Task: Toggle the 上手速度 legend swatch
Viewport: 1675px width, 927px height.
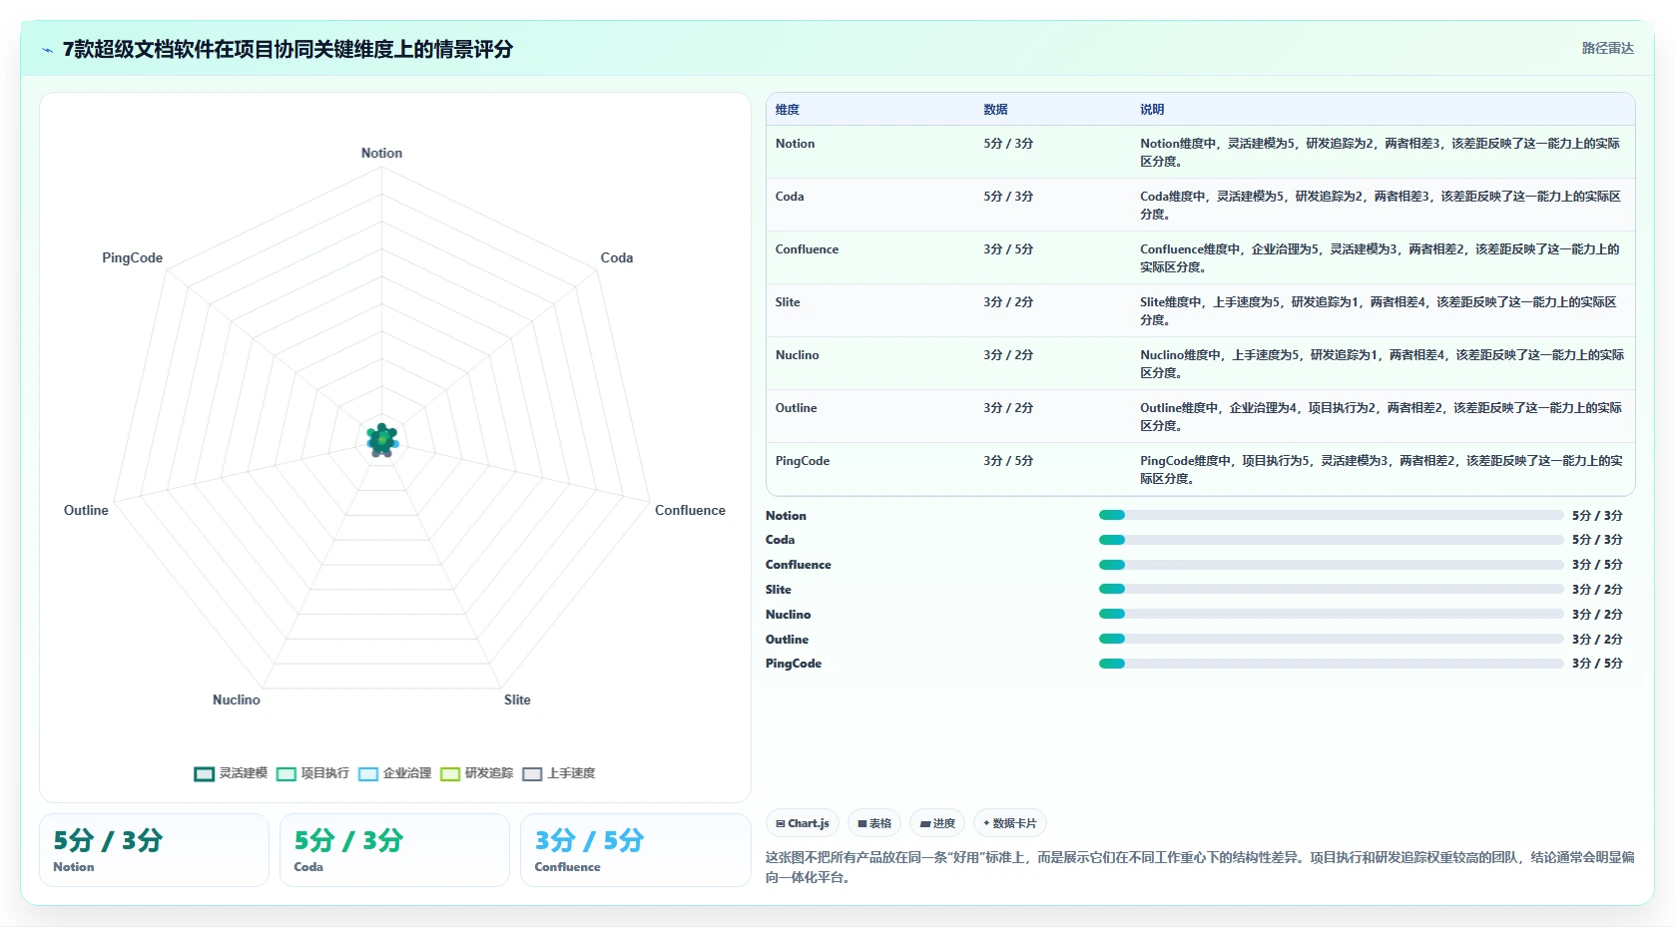Action: click(x=532, y=773)
